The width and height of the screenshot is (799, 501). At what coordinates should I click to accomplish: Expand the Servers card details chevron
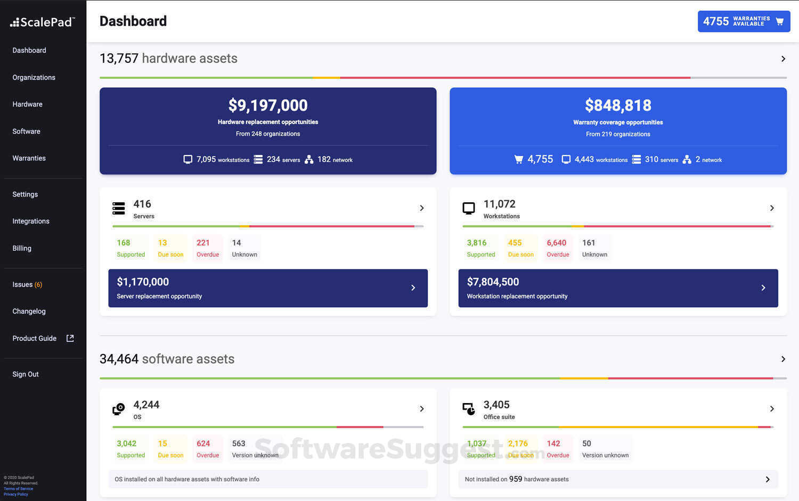pos(421,208)
